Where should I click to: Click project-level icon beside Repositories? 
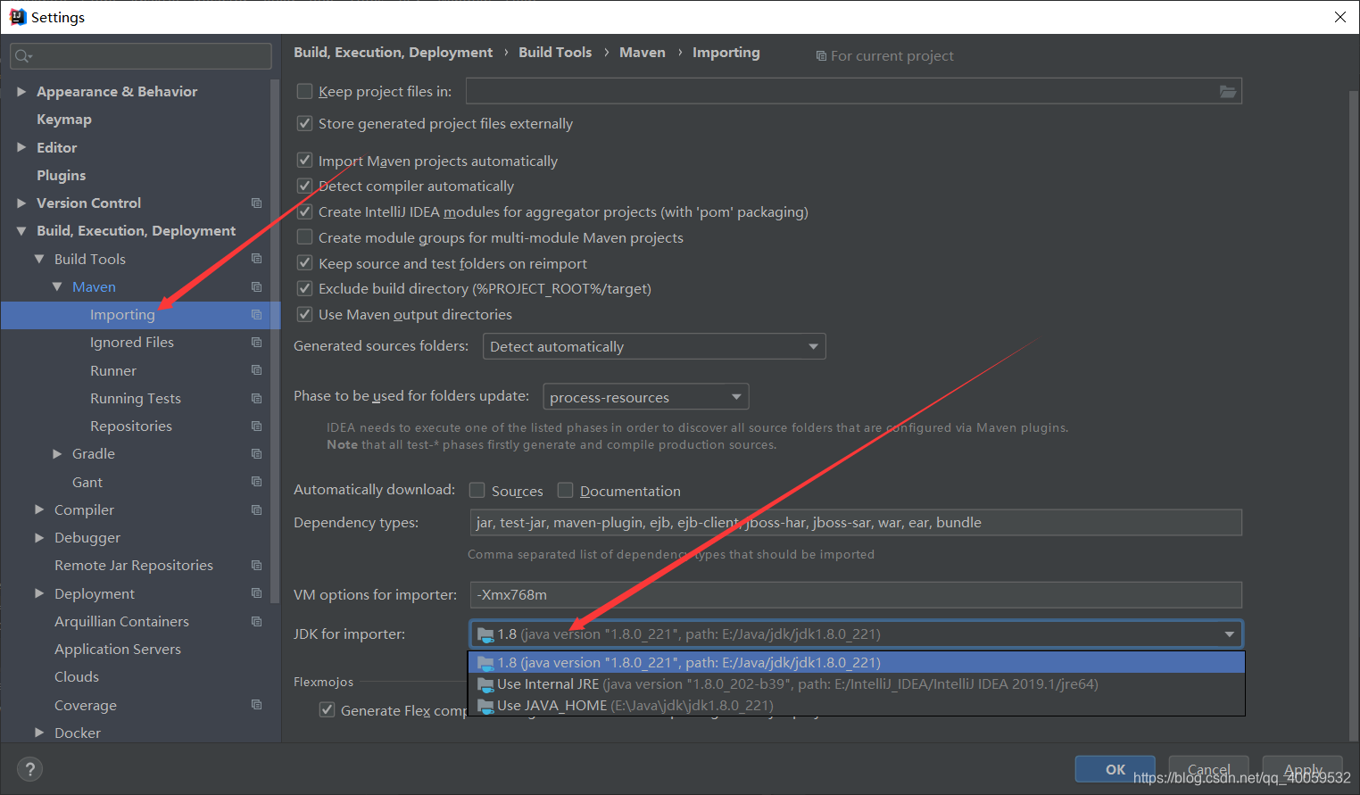256,426
